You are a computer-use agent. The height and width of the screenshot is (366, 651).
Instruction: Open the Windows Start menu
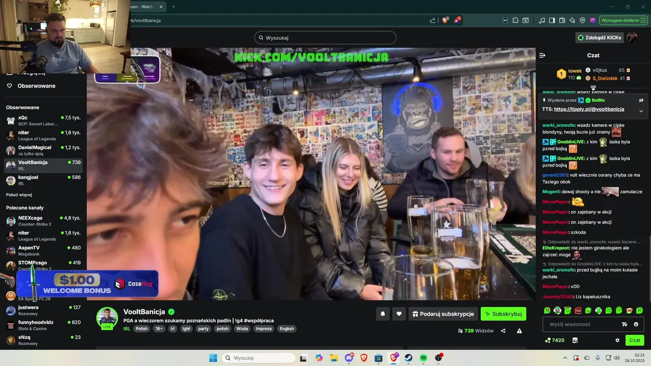click(x=213, y=358)
